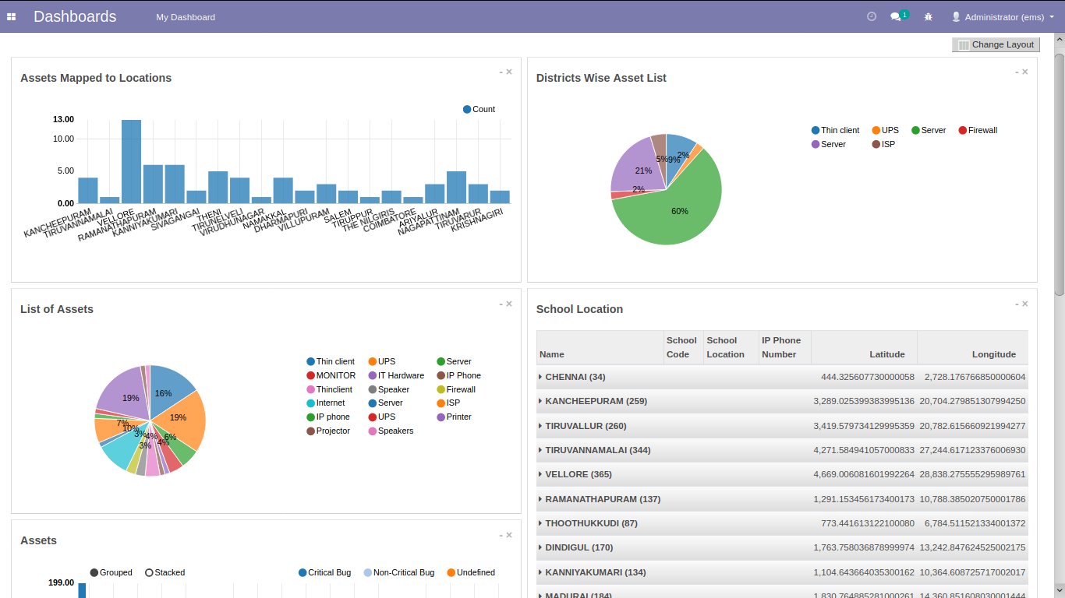
Task: Close the List of Assets panel
Action: [509, 304]
